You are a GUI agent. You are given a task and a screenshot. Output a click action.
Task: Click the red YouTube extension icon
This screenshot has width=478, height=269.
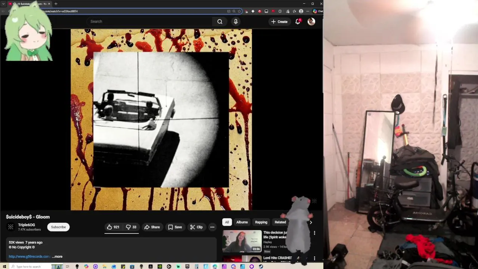(273, 11)
